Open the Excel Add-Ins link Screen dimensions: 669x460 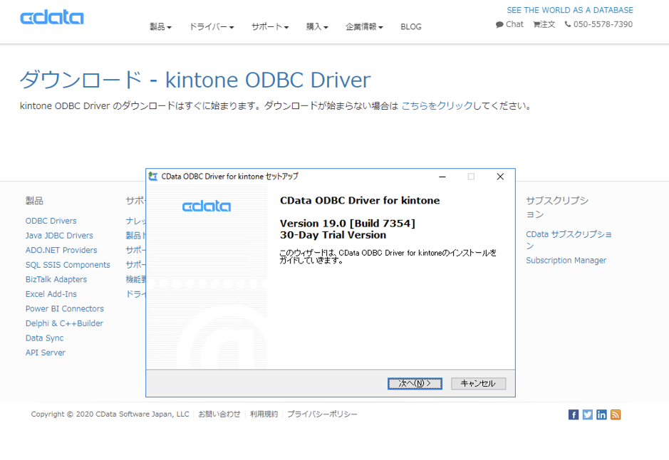point(51,294)
